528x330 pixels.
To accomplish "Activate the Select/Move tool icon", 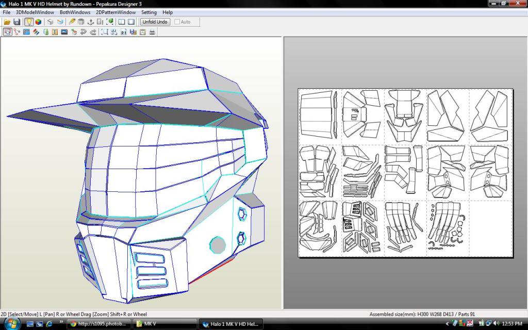I will [x=7, y=32].
